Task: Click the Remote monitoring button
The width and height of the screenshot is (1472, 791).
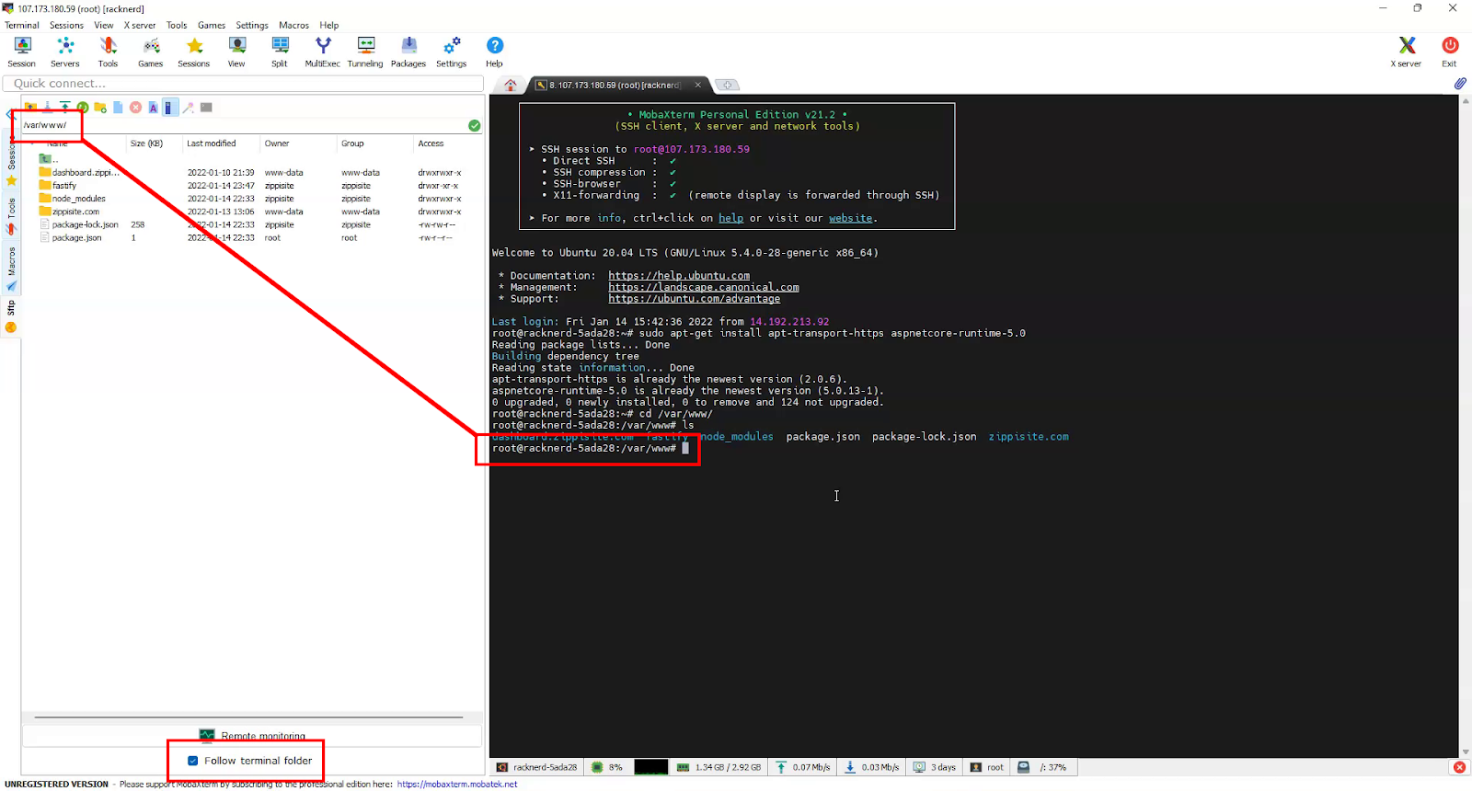Action: 252,736
